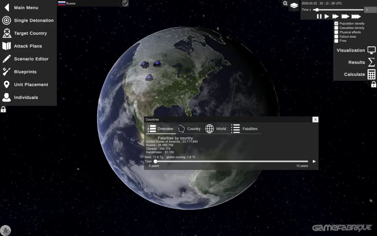Viewport: 377px width, 236px height.
Task: Click the lock icon below Individuals
Action: click(3, 109)
